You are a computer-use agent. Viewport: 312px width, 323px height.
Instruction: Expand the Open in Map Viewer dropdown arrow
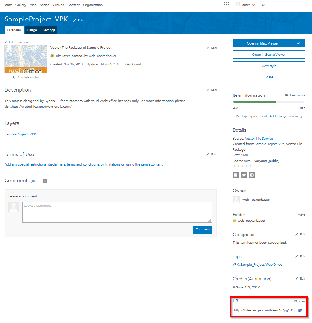298,43
